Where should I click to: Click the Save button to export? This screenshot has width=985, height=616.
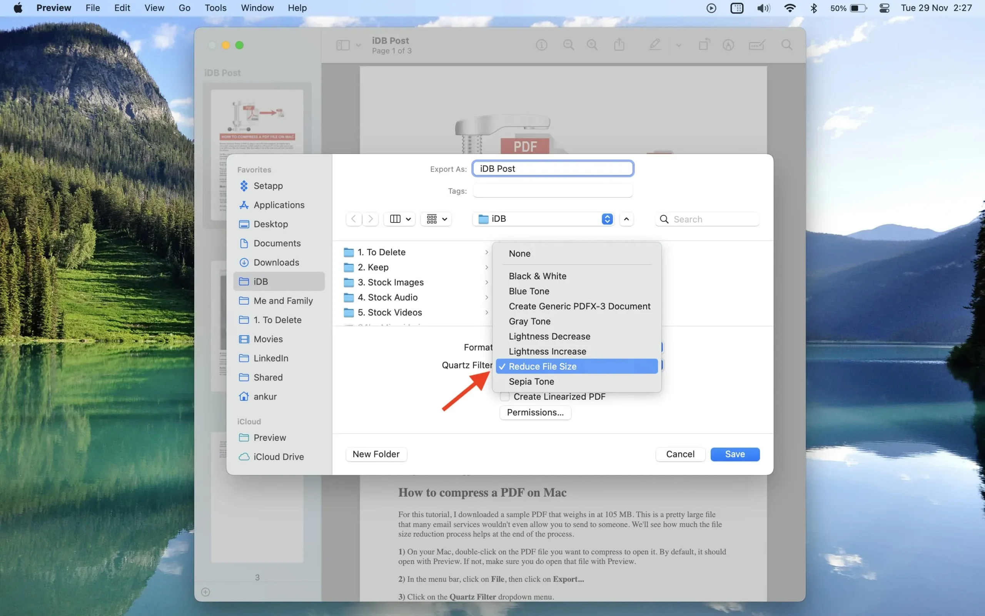pos(735,454)
